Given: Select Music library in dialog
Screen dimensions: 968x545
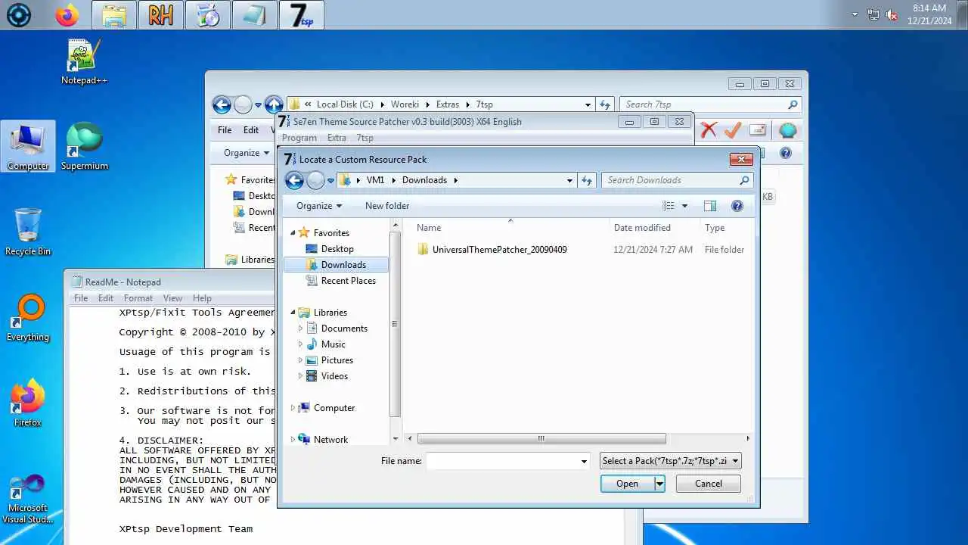Looking at the screenshot, I should 333,344.
